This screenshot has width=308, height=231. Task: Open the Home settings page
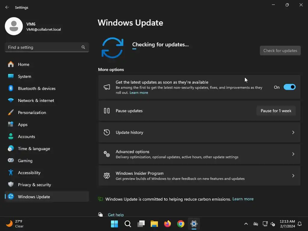[47, 64]
